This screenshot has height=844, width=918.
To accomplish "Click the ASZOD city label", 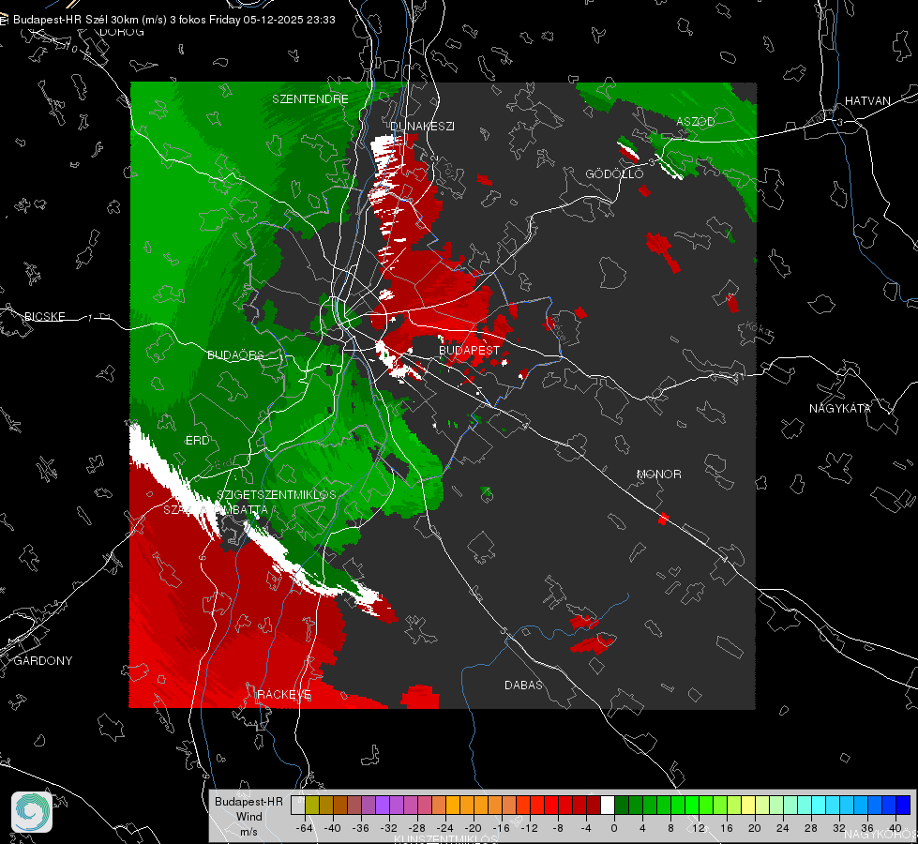I will (696, 122).
